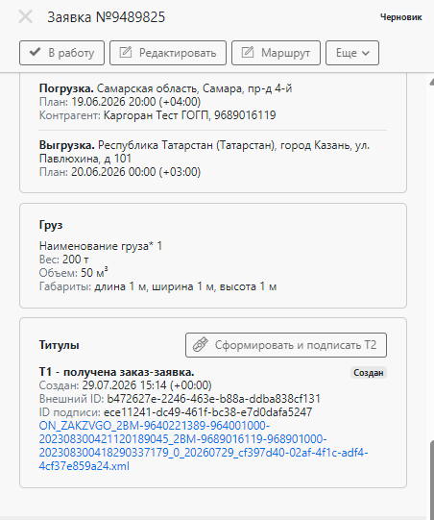Open the ON_ZAKZVGO xml file link
The height and width of the screenshot is (520, 434).
click(204, 446)
